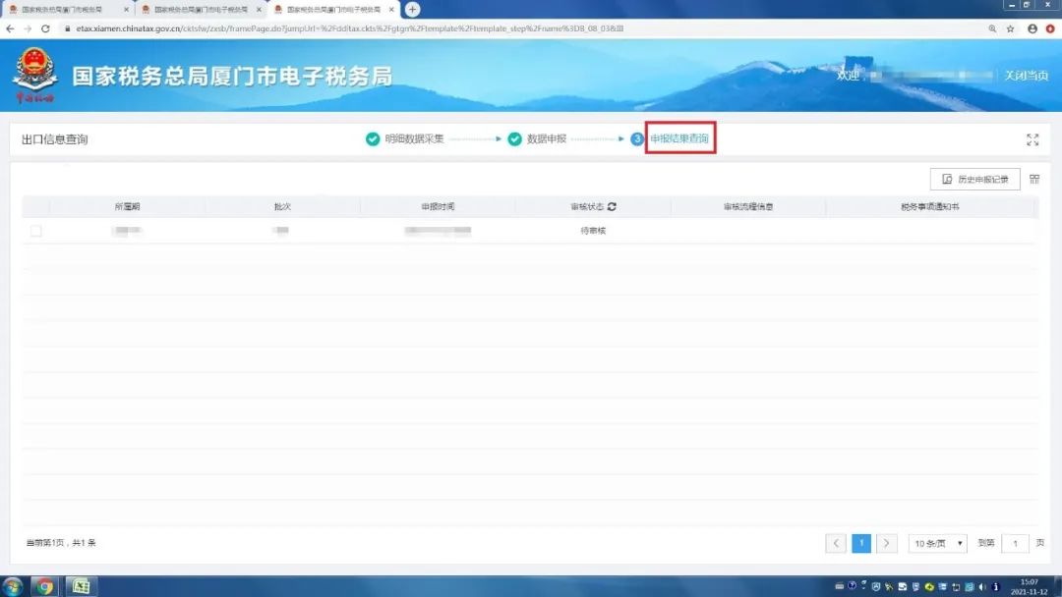The height and width of the screenshot is (597, 1062).
Task: Select the 明细数据采集 completed step
Action: click(x=405, y=138)
